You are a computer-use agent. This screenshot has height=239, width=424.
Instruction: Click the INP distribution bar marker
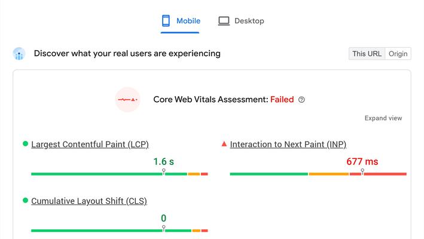[x=362, y=171]
